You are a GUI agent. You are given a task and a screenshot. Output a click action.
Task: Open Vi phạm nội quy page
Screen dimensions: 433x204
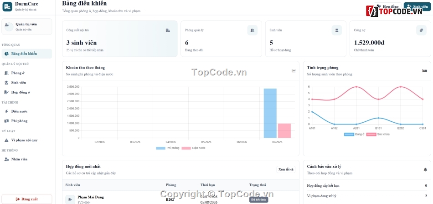(x=26, y=140)
